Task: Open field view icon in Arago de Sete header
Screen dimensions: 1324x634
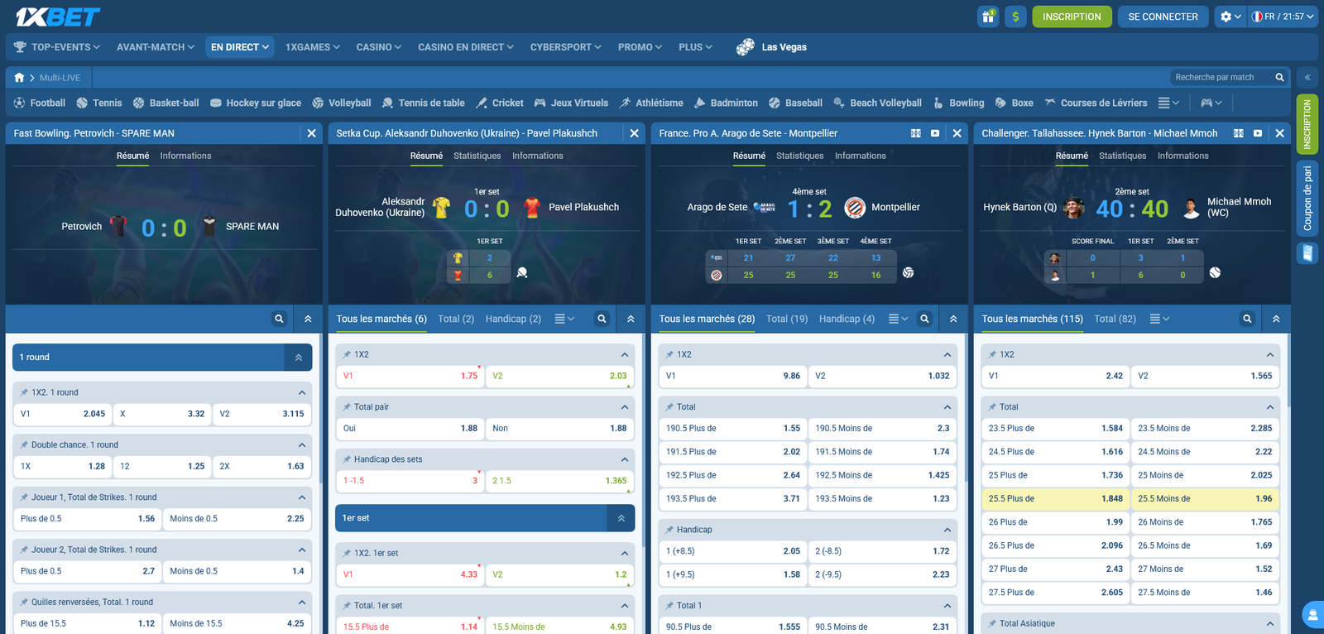Action: [x=916, y=133]
